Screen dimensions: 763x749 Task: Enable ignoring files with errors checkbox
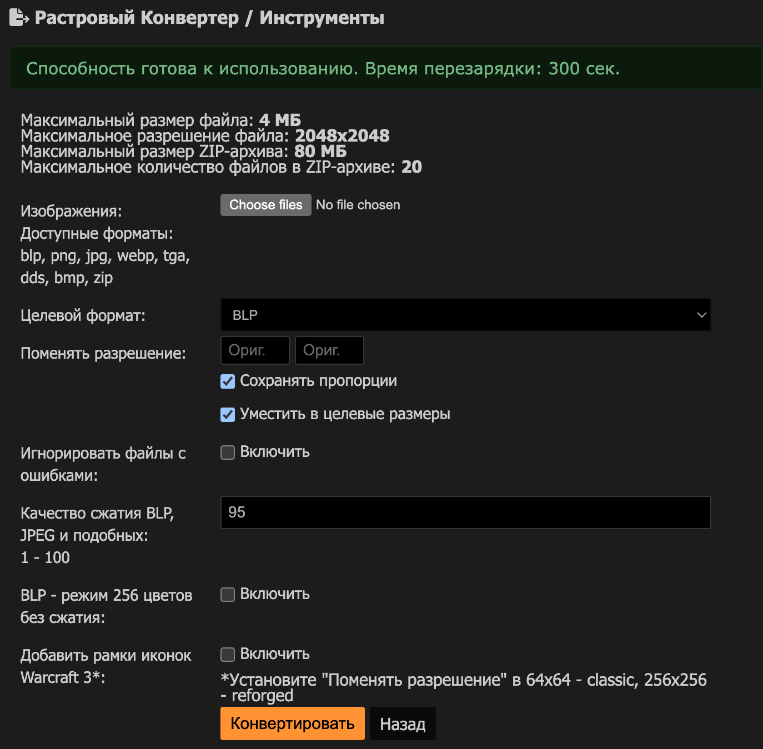(228, 453)
